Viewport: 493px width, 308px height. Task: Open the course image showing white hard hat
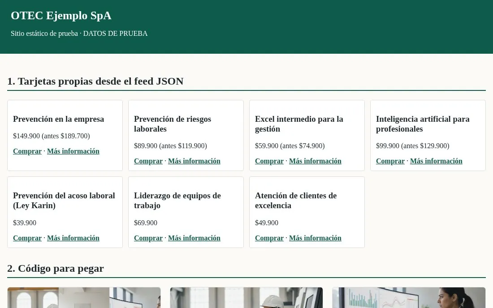coord(246,298)
